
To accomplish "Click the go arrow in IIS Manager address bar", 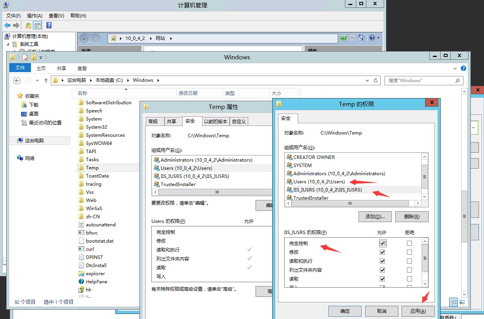I will [x=343, y=38].
